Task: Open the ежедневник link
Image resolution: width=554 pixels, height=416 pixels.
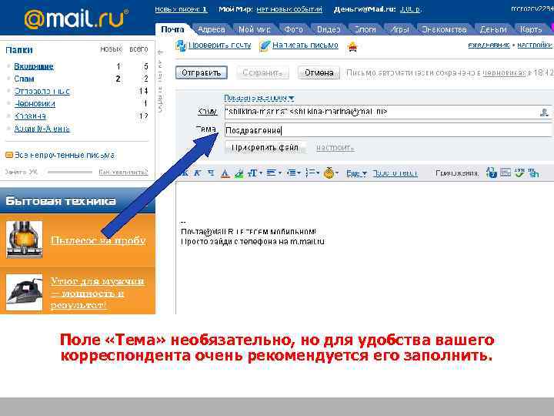Action: [489, 45]
